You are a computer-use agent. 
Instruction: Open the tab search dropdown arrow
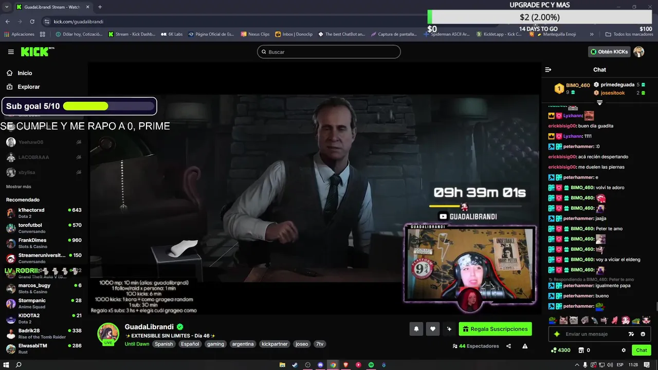[x=6, y=7]
